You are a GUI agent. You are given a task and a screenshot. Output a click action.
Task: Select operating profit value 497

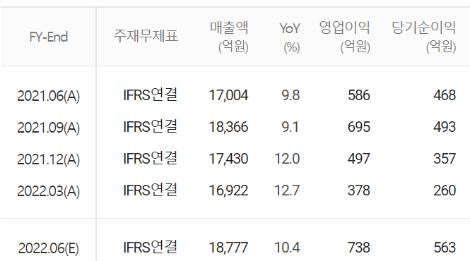pyautogui.click(x=359, y=159)
